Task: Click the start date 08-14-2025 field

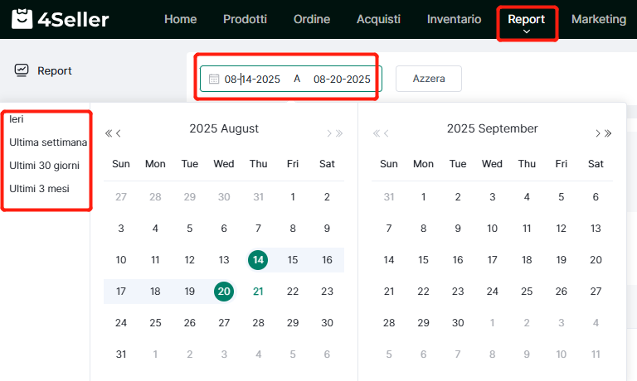Action: (x=252, y=80)
